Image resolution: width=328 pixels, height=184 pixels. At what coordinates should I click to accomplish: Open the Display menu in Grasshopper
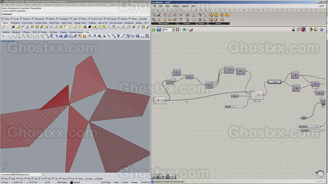click(176, 6)
